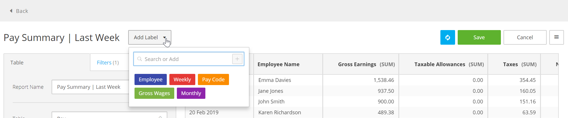Open the hamburger menu icon
The image size is (568, 118).
click(556, 37)
